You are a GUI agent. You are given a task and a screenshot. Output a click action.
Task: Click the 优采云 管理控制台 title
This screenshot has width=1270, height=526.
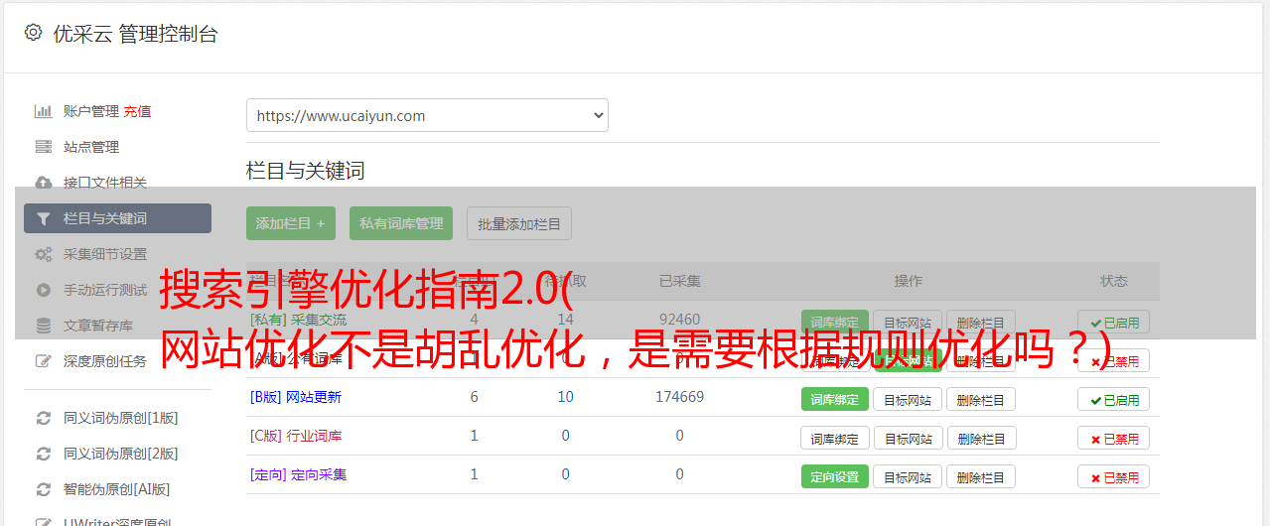pyautogui.click(x=135, y=34)
